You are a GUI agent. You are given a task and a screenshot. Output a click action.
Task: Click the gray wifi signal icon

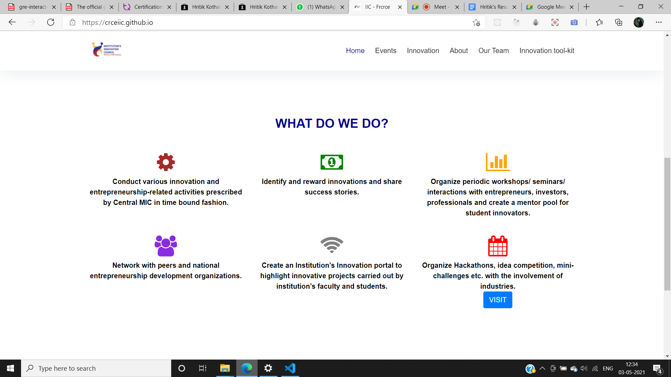(332, 245)
